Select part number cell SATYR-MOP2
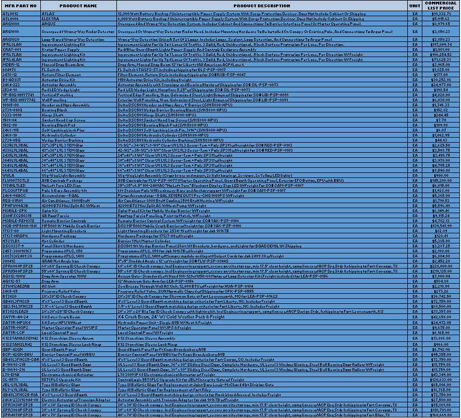461x418 pixels. 21,328
